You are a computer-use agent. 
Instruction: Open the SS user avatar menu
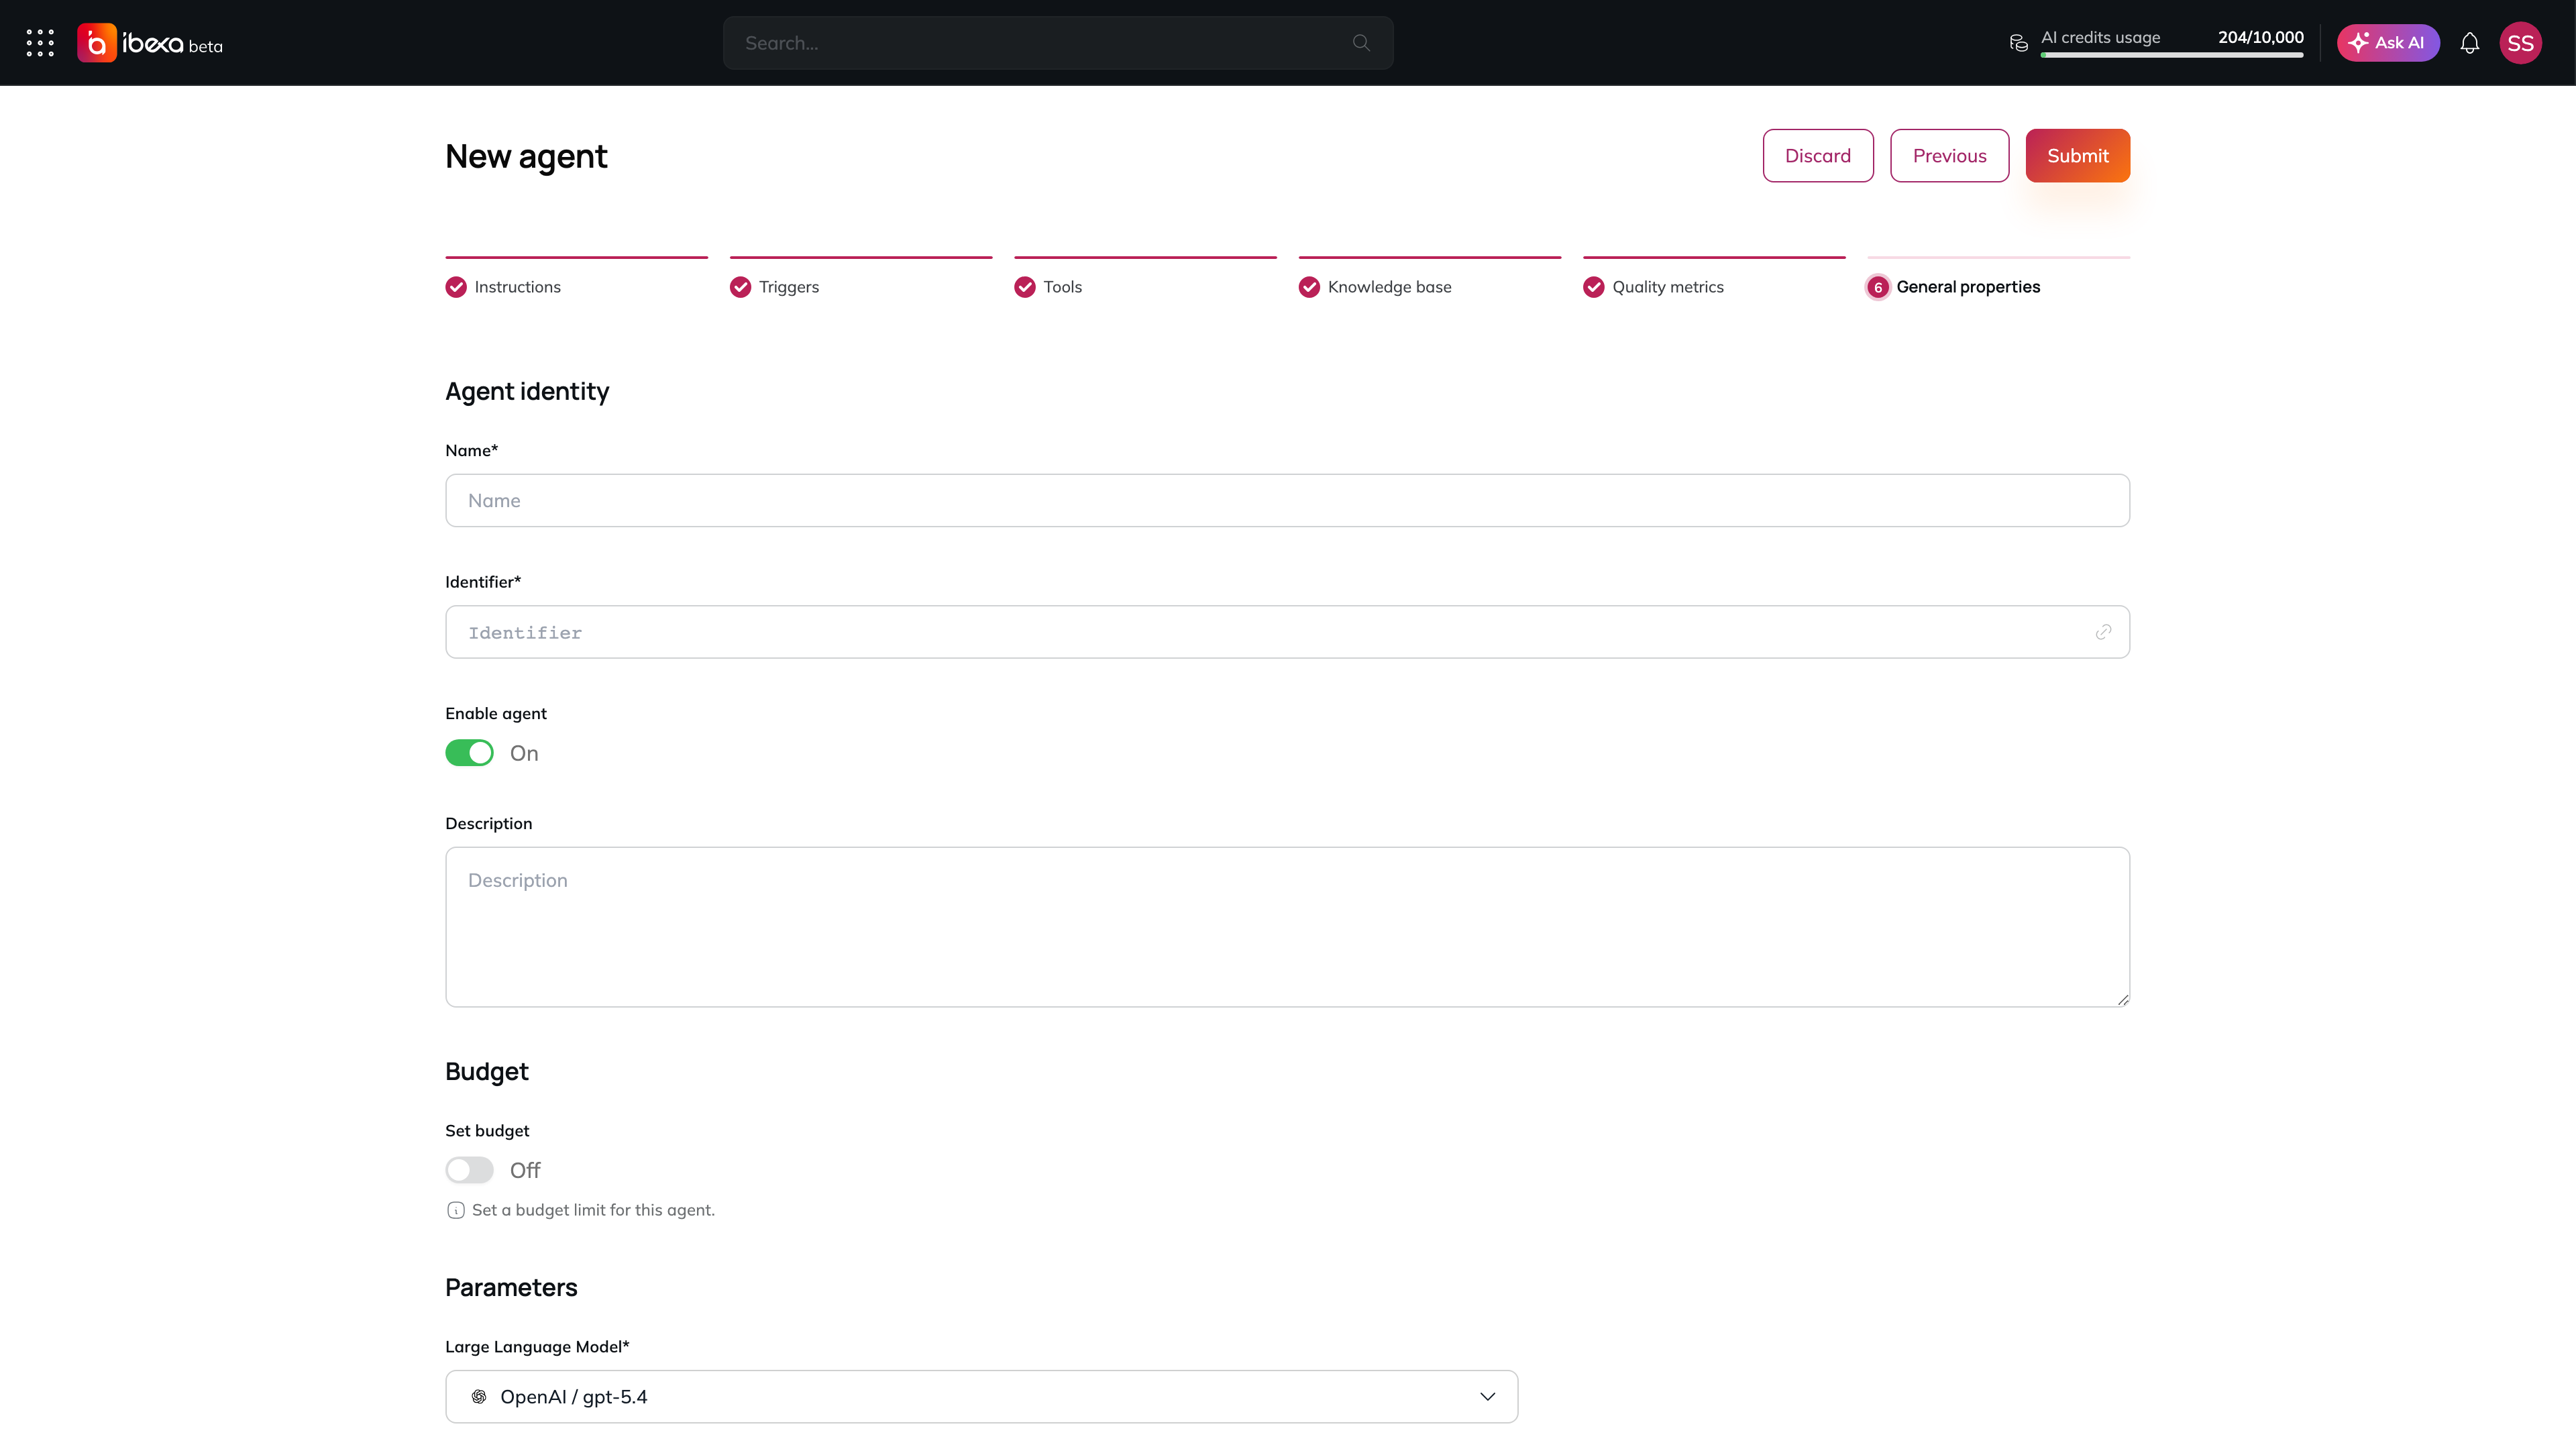click(x=2520, y=43)
